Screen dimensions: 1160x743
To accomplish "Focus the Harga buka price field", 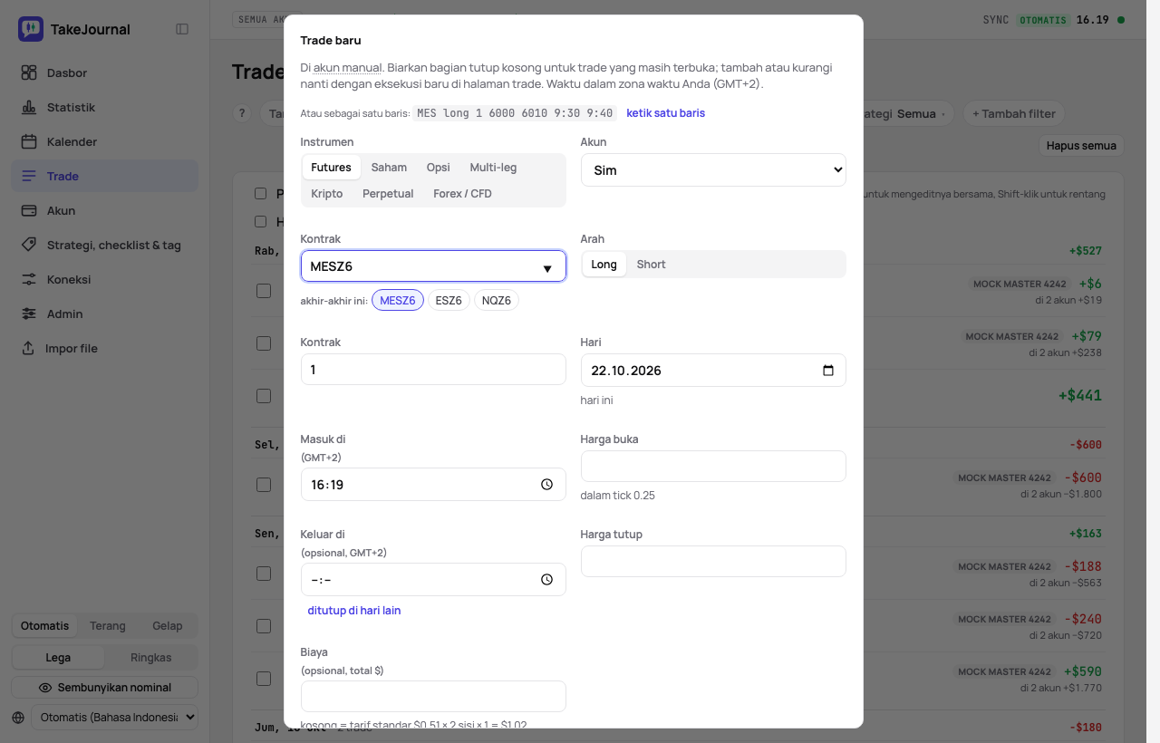I will pyautogui.click(x=713, y=467).
